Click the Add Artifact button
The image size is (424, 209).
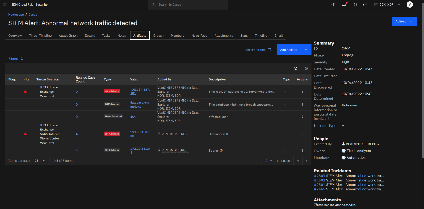click(x=294, y=50)
